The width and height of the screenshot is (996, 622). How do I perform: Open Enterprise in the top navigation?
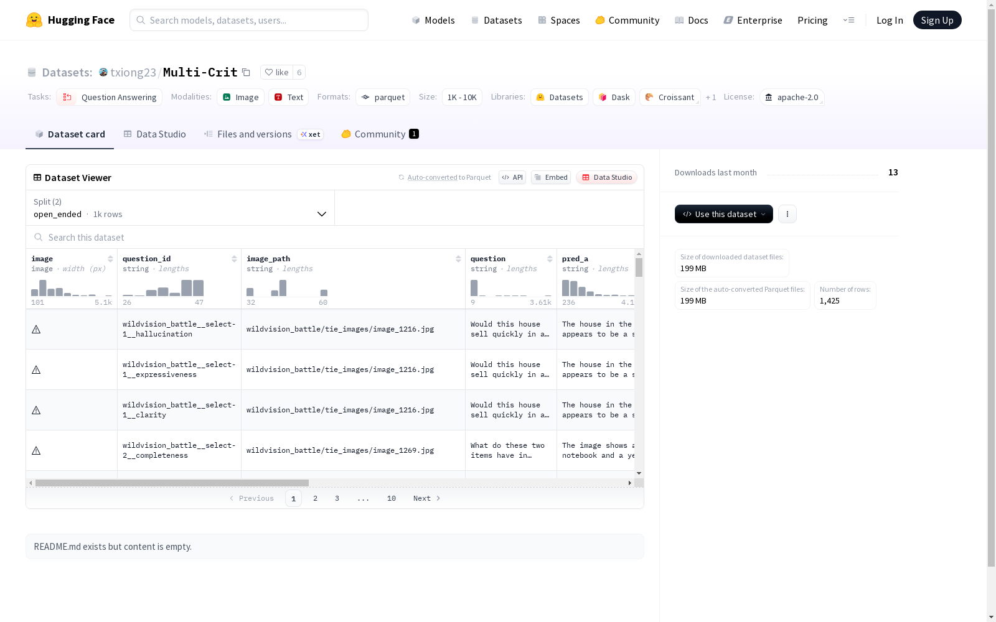[x=753, y=20]
